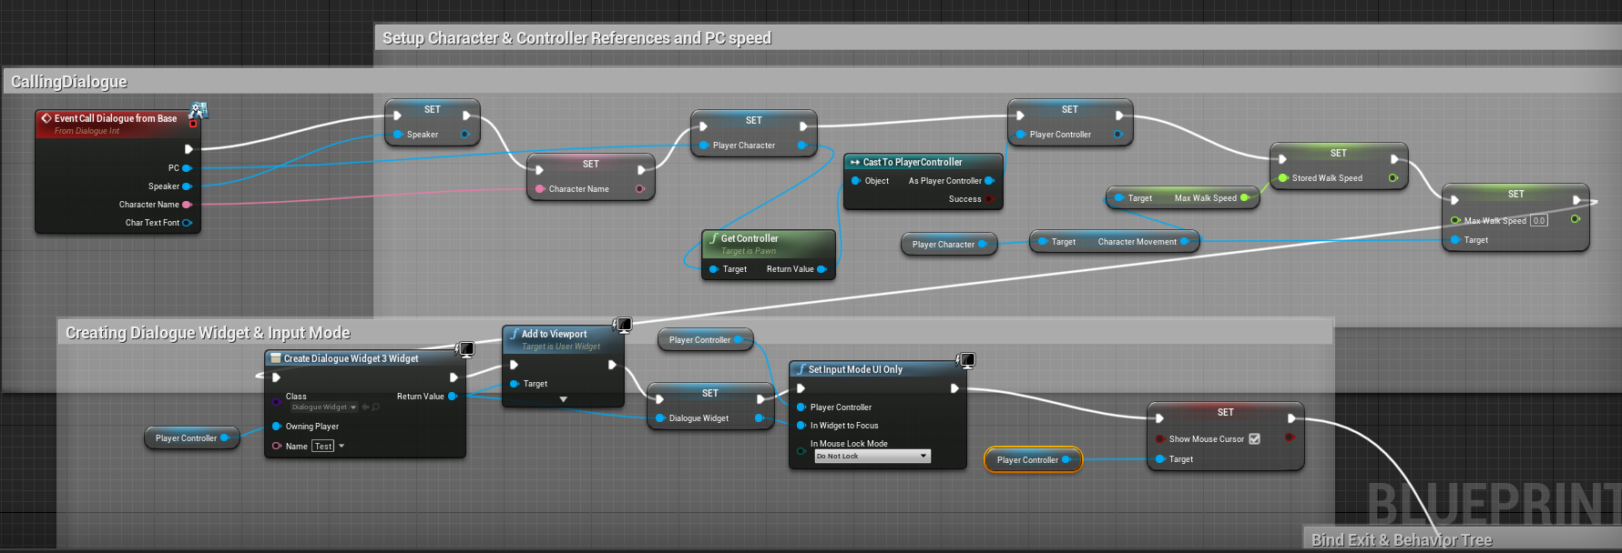The width and height of the screenshot is (1622, 553).
Task: Click the browse magnifier icon beside Class dropdown
Action: [x=375, y=407]
